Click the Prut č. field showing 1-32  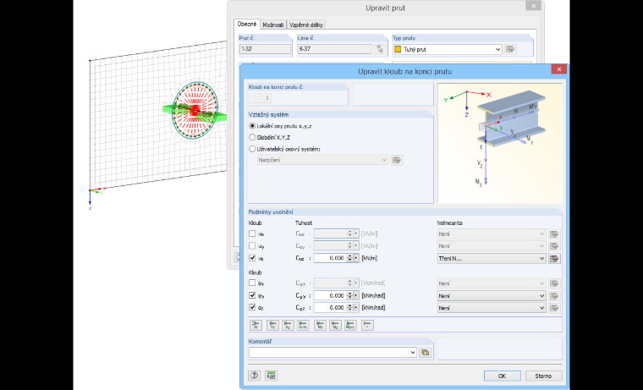[266, 49]
